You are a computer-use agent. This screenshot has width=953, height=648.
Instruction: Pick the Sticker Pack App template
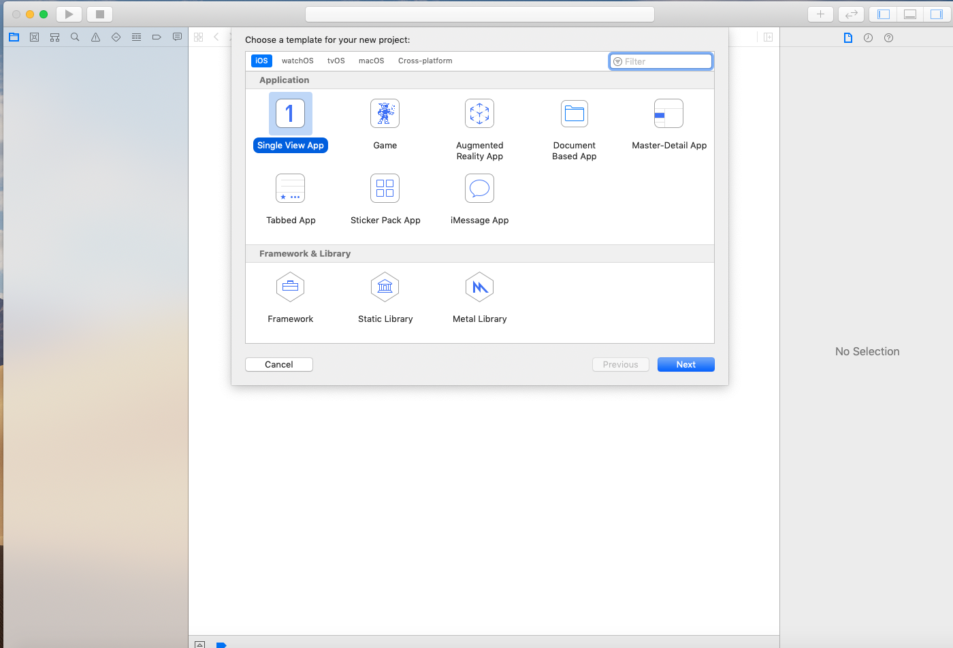coord(385,198)
